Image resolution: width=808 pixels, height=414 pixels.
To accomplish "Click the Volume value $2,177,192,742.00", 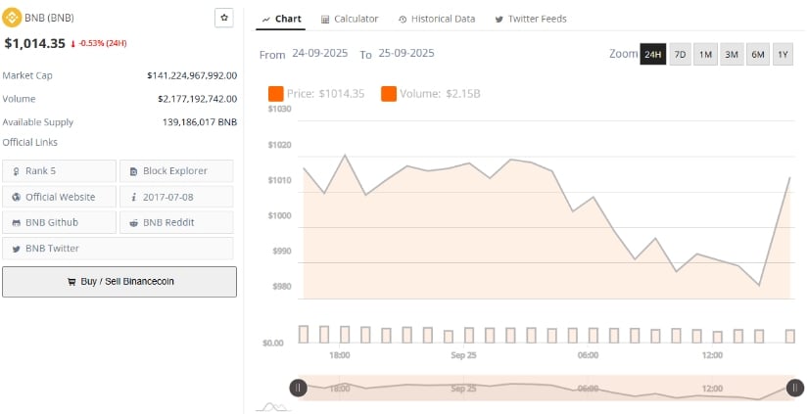I will pyautogui.click(x=198, y=99).
